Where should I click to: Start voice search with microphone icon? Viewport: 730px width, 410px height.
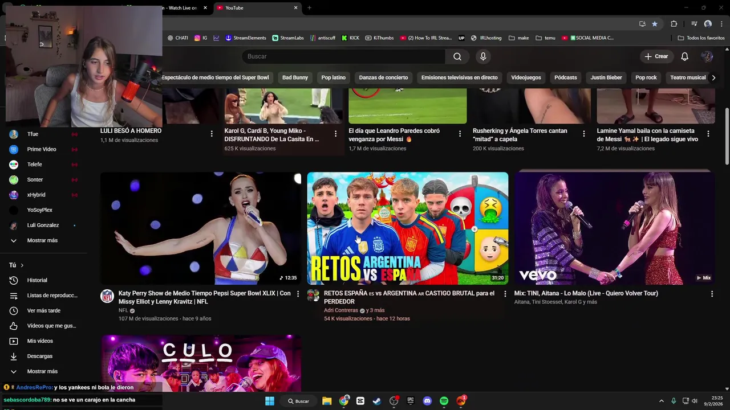[483, 56]
